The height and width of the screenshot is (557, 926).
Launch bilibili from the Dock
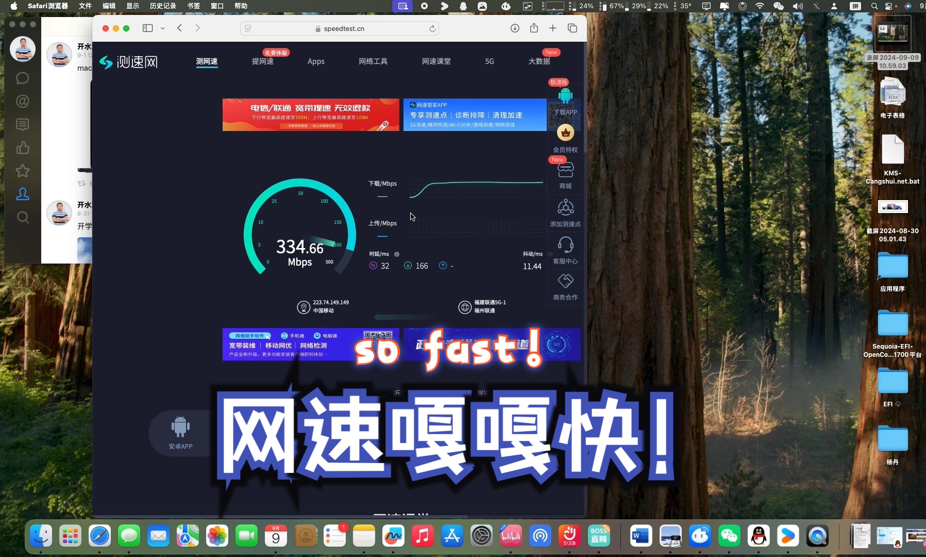tap(511, 536)
